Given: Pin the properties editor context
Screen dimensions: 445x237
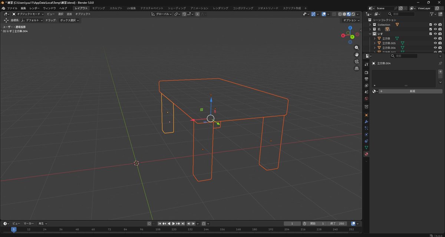Looking at the screenshot, I should [x=440, y=63].
